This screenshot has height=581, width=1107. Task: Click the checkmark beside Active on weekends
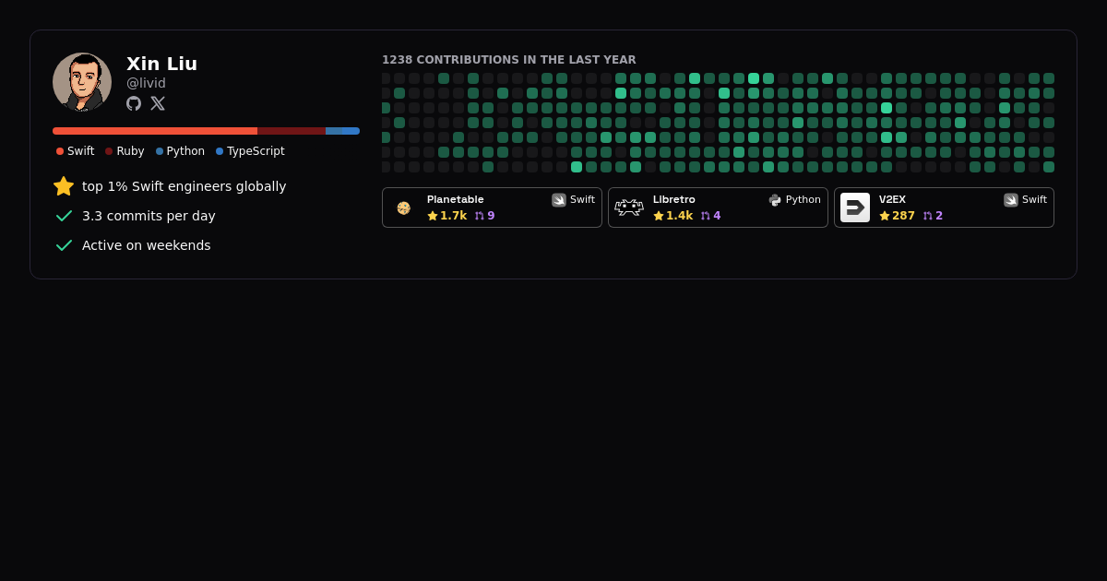click(x=64, y=245)
